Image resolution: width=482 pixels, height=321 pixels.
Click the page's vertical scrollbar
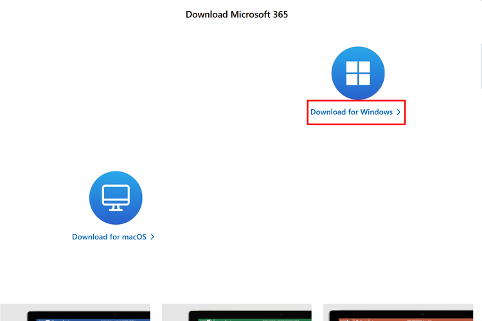pyautogui.click(x=481, y=66)
